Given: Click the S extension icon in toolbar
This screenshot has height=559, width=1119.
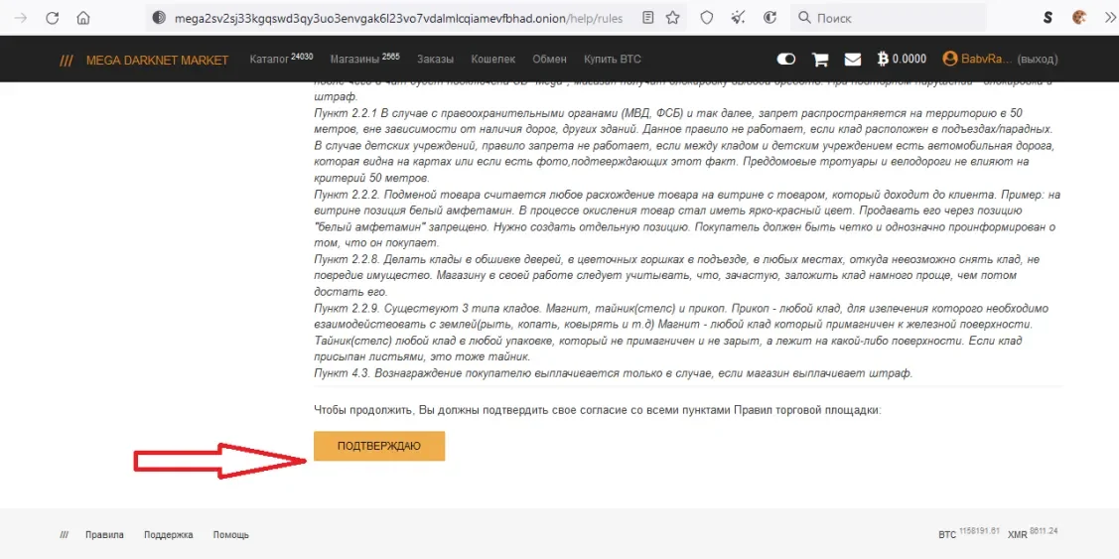Looking at the screenshot, I should [1047, 18].
